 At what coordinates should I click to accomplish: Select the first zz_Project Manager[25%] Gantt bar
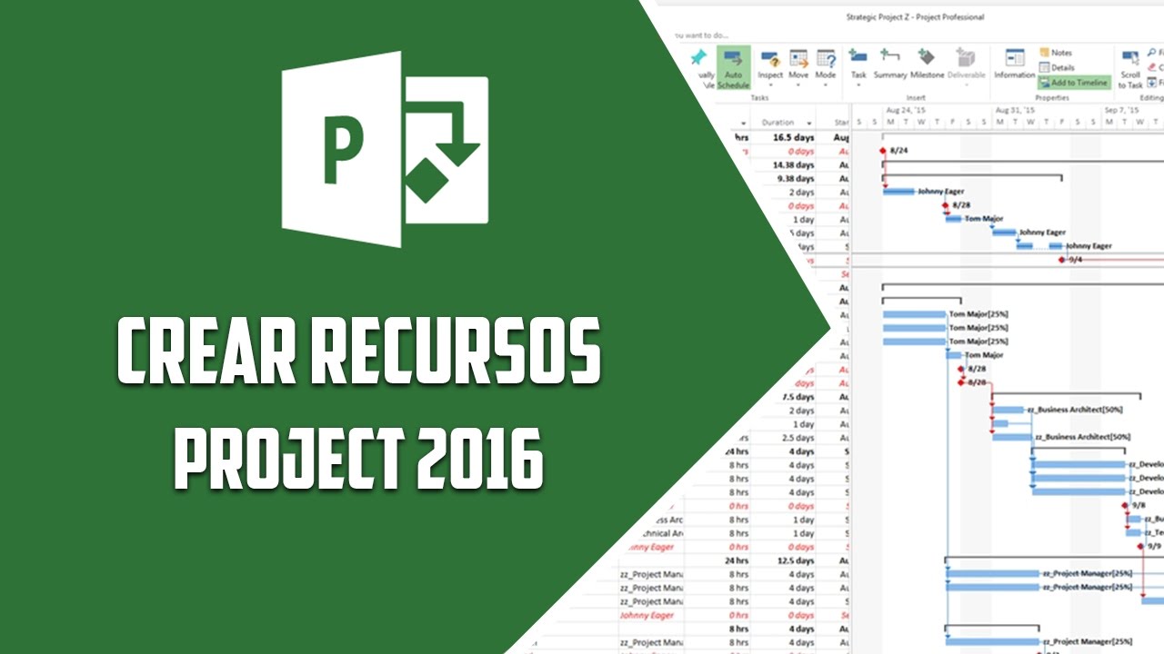pos(992,573)
